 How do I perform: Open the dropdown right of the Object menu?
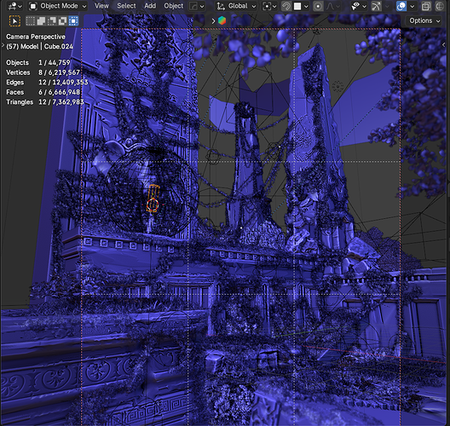pyautogui.click(x=197, y=6)
